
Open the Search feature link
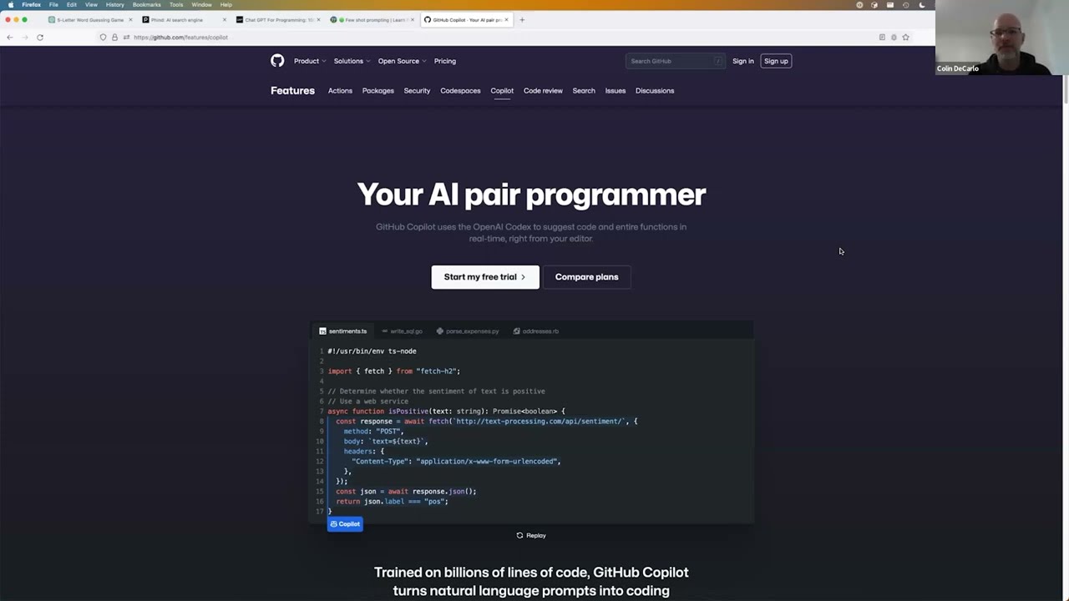coord(584,91)
